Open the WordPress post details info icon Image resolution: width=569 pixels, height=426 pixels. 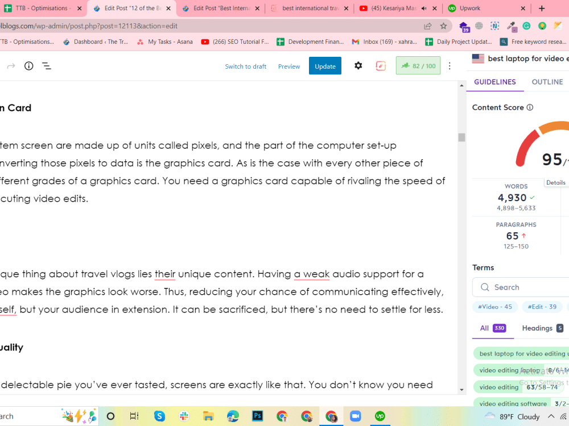(28, 66)
